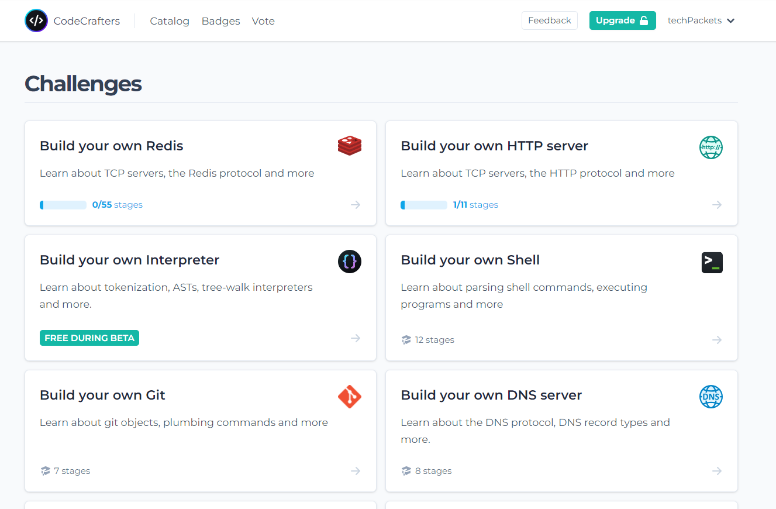The width and height of the screenshot is (776, 509).
Task: Click the 12 stages label
Action: (434, 340)
